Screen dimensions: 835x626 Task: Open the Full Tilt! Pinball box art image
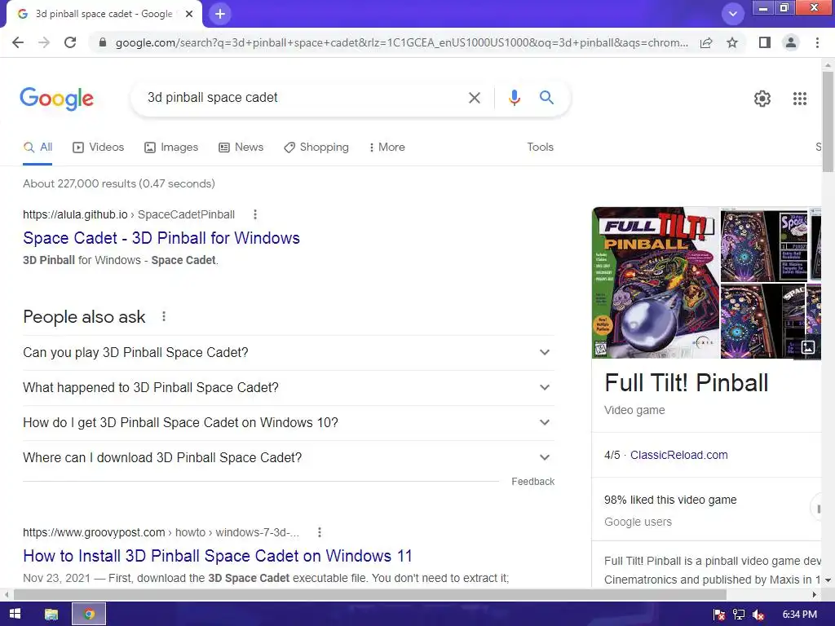coord(656,283)
